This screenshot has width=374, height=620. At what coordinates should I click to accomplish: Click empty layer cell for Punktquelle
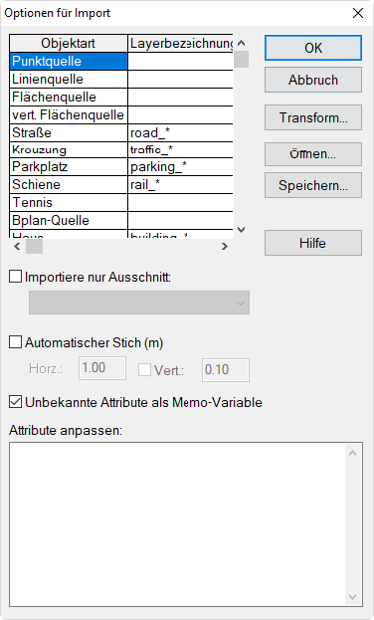(181, 61)
